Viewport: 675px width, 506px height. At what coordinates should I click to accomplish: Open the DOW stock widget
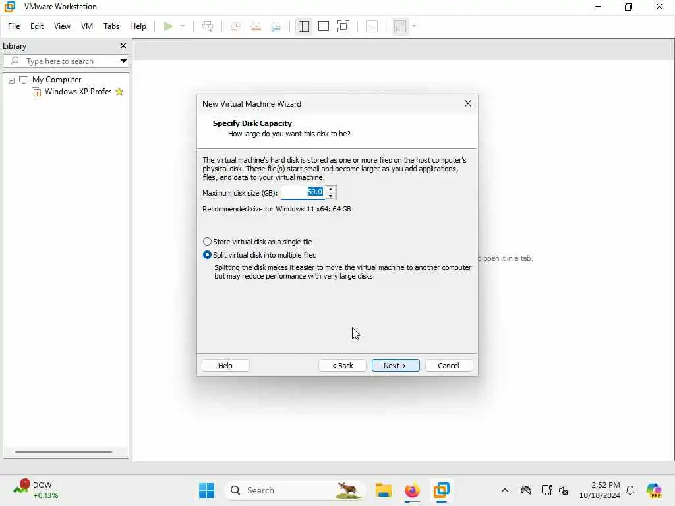click(x=36, y=490)
